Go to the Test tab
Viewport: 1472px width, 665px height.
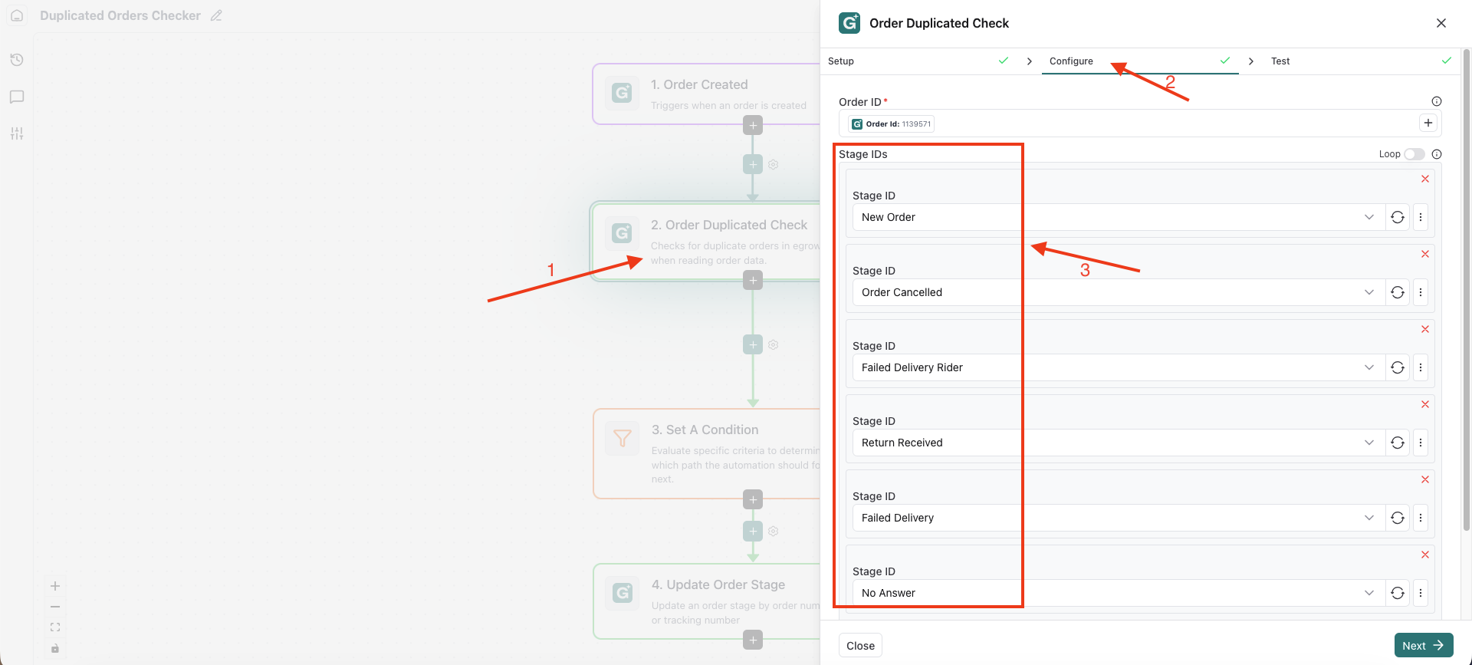1280,61
